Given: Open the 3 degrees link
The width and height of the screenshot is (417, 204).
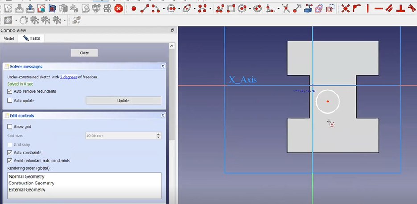Looking at the screenshot, I should pyautogui.click(x=69, y=77).
